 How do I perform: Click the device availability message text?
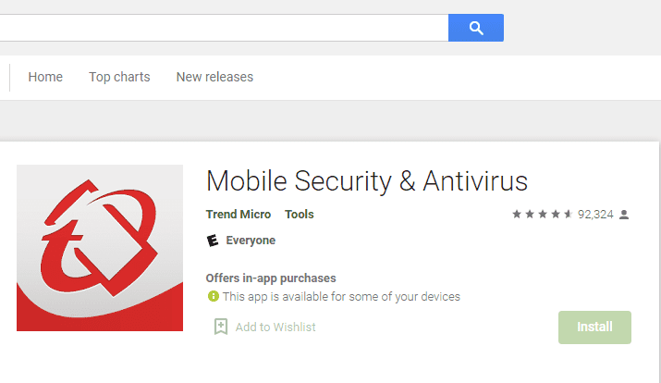341,297
